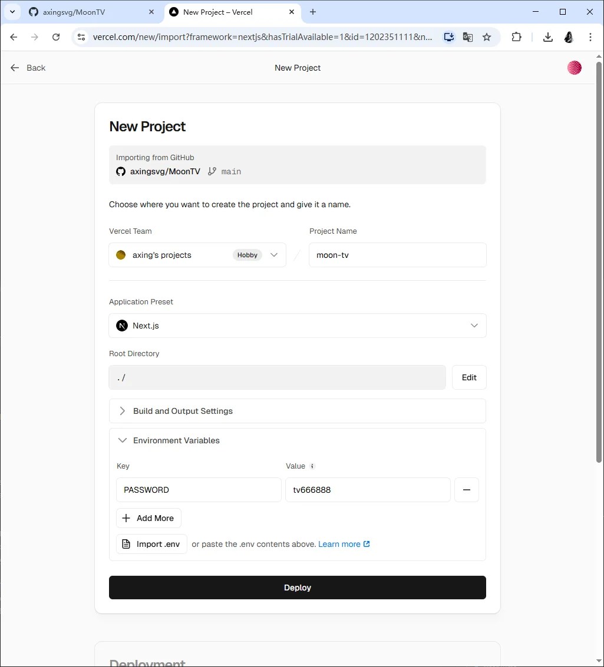Click the Value field containing tv666888
604x667 pixels.
[x=368, y=490]
